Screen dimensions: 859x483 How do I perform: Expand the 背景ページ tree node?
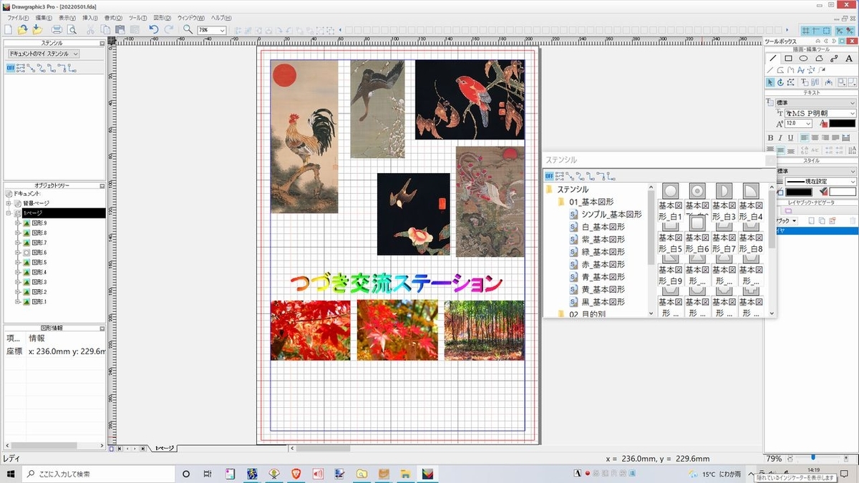coord(9,204)
